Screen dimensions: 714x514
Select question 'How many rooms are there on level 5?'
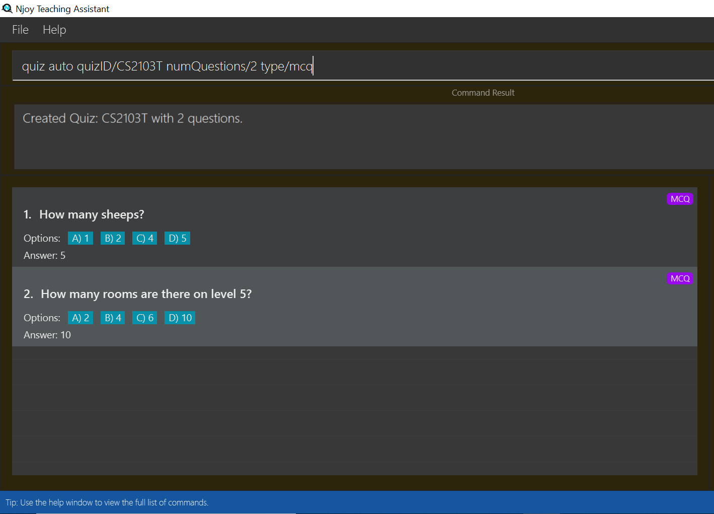(x=146, y=294)
